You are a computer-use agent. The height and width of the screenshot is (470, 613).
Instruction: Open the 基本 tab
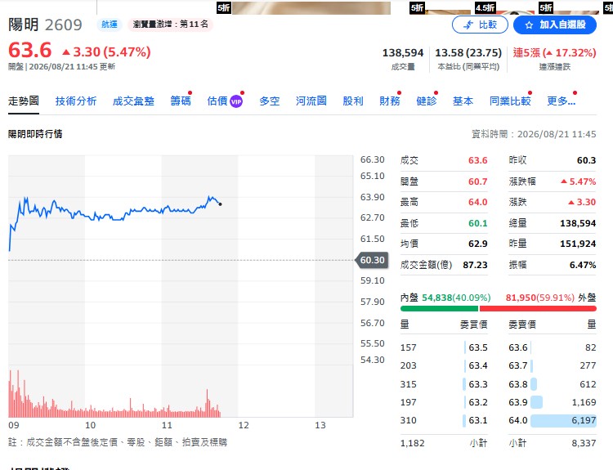[463, 101]
